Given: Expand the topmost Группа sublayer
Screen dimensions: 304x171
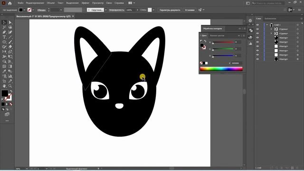Looking at the screenshot, I should click(x=271, y=29).
